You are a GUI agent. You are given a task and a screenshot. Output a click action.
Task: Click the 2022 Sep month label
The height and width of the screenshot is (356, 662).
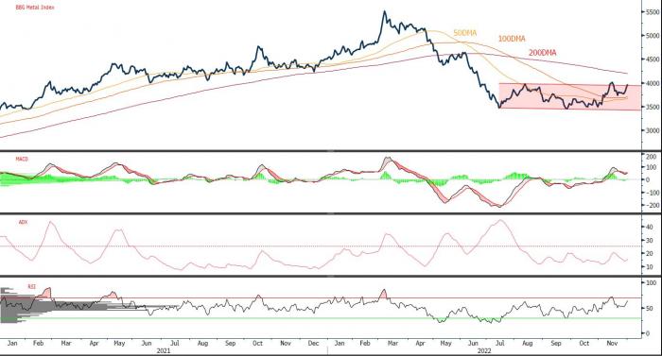click(556, 343)
